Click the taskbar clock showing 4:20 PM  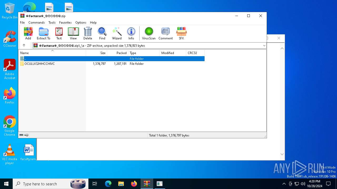click(x=314, y=184)
